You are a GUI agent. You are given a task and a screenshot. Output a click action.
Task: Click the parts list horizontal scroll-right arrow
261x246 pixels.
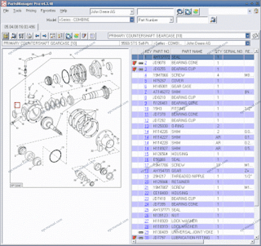click(252, 241)
